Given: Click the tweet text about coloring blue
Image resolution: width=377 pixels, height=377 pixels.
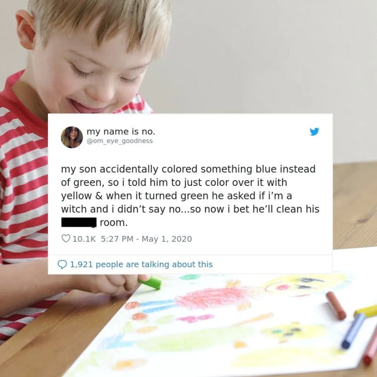Looking at the screenshot, I should point(190,196).
